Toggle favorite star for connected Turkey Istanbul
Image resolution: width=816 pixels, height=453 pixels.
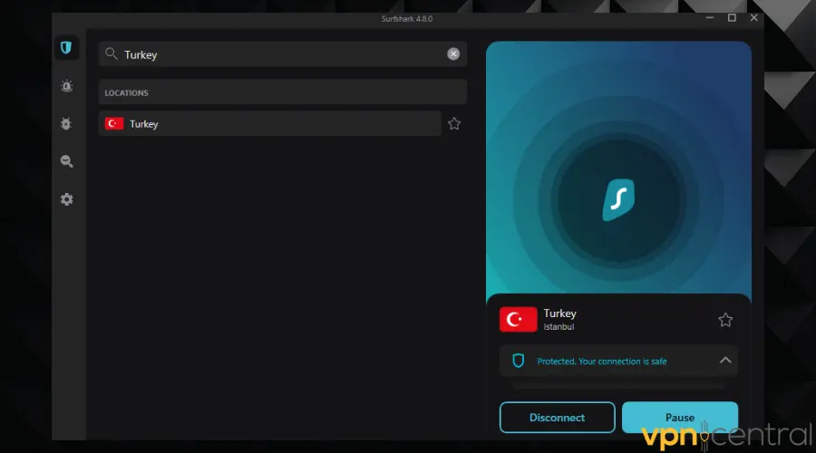point(725,320)
